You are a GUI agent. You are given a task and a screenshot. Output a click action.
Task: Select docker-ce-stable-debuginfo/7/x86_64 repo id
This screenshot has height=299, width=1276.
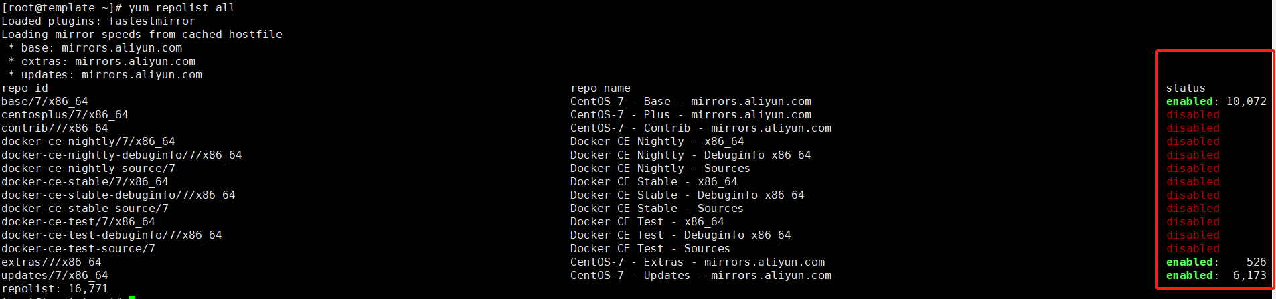pyautogui.click(x=118, y=195)
